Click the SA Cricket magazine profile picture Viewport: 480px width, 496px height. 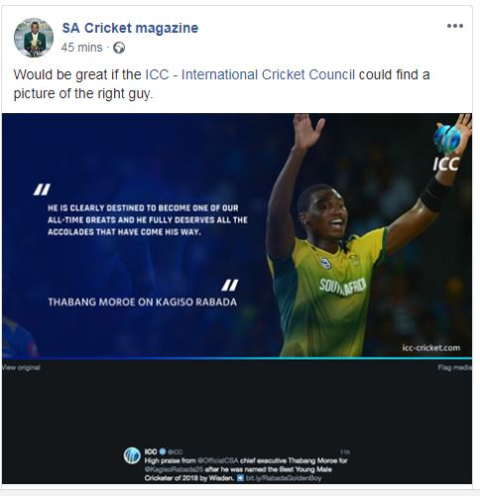click(34, 38)
